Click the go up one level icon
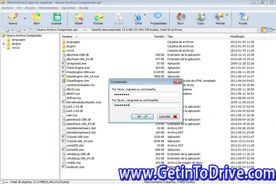The image size is (276, 184). [30, 30]
